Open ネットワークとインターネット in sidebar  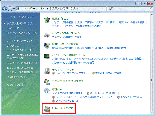[22, 34]
